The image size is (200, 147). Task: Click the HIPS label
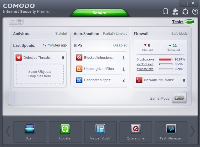78,45
